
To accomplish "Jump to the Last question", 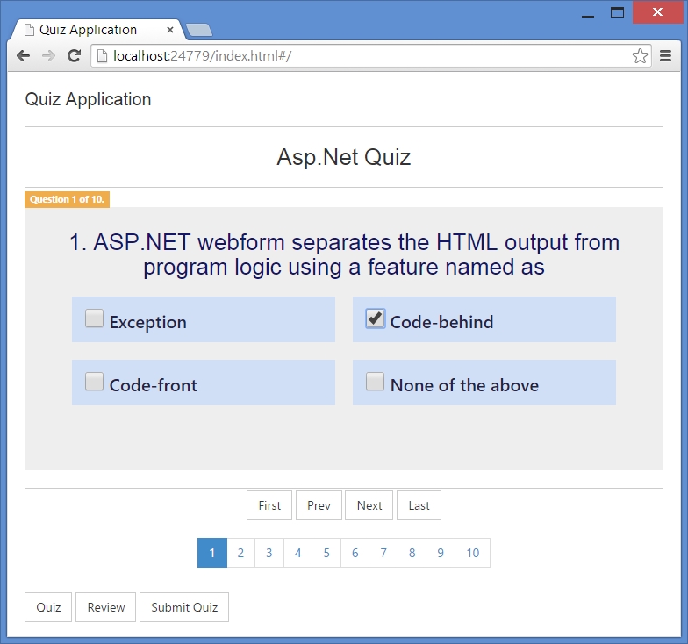I will [x=419, y=505].
